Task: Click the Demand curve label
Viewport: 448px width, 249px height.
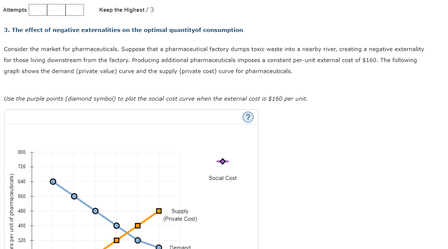Action: point(180,247)
